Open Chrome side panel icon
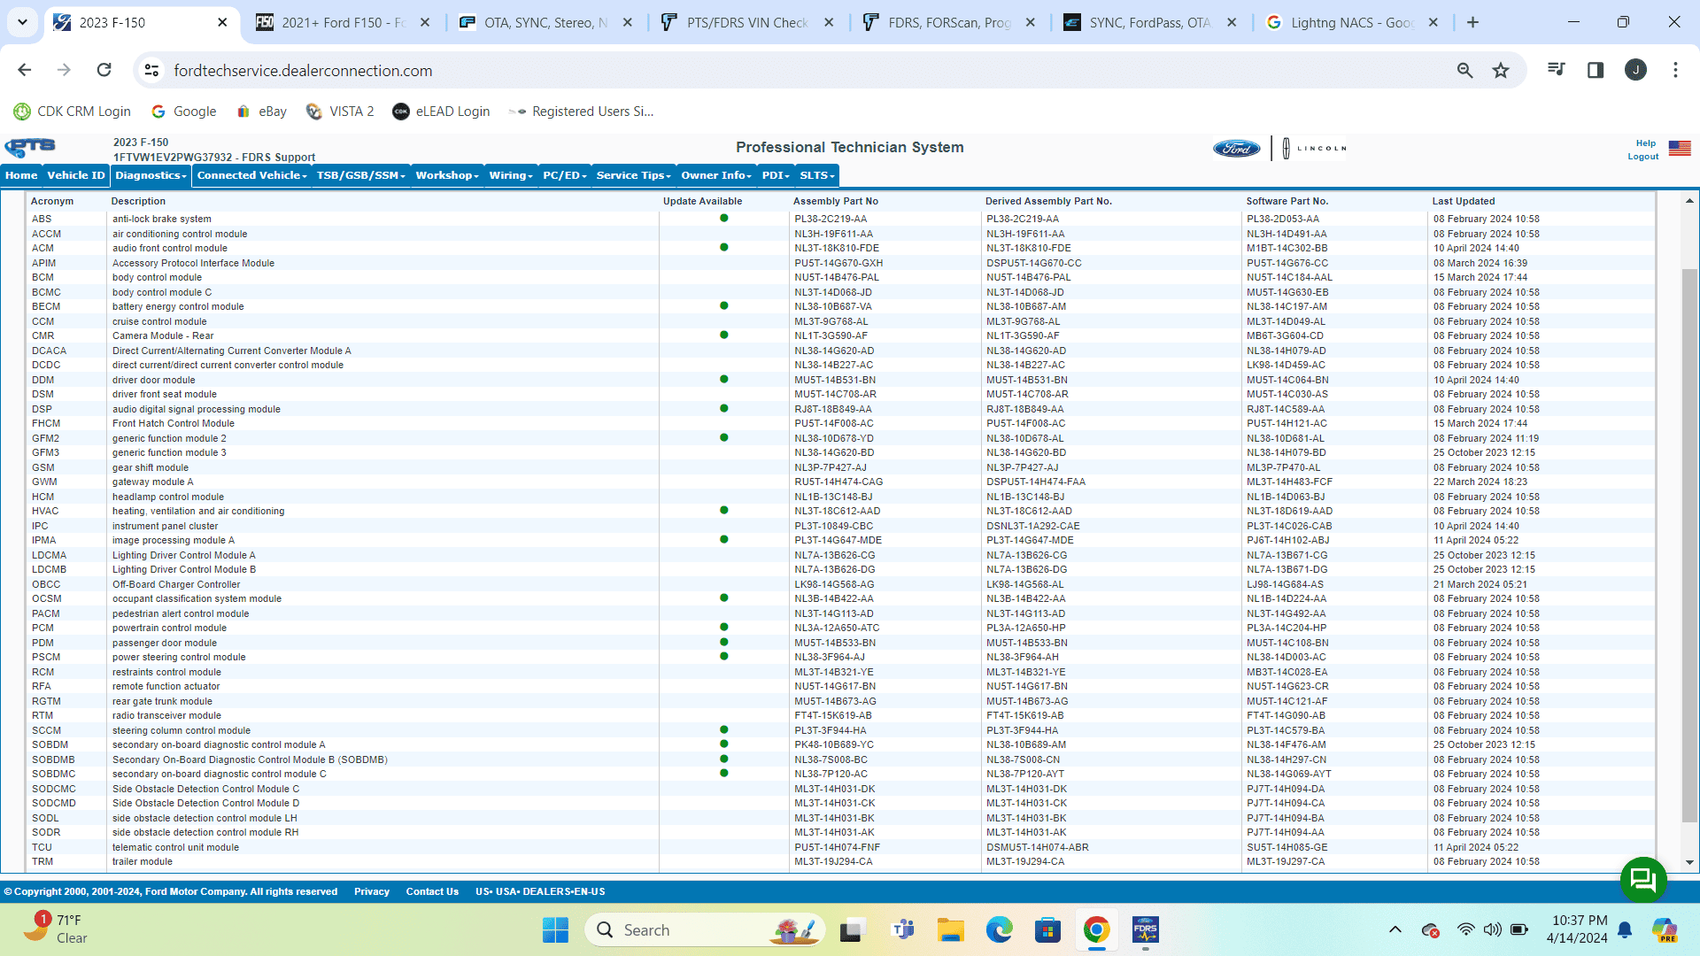The height and width of the screenshot is (956, 1700). point(1596,70)
